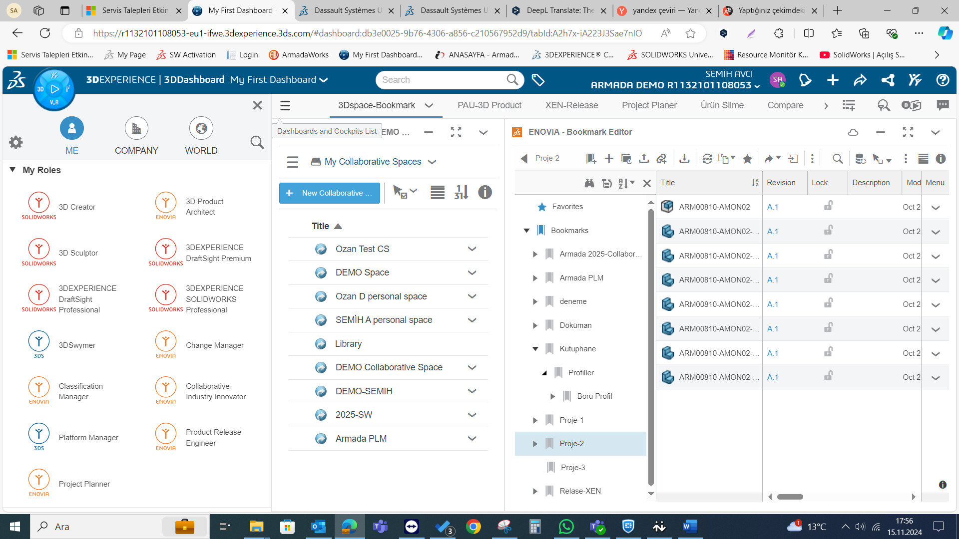Open My Collaborative Spaces dropdown
The width and height of the screenshot is (959, 539).
pos(433,162)
